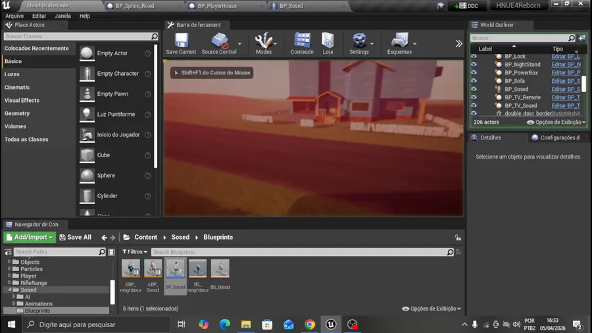Screen dimensions: 592x333
Task: Click the Save Current toolbar icon
Action: 181,41
